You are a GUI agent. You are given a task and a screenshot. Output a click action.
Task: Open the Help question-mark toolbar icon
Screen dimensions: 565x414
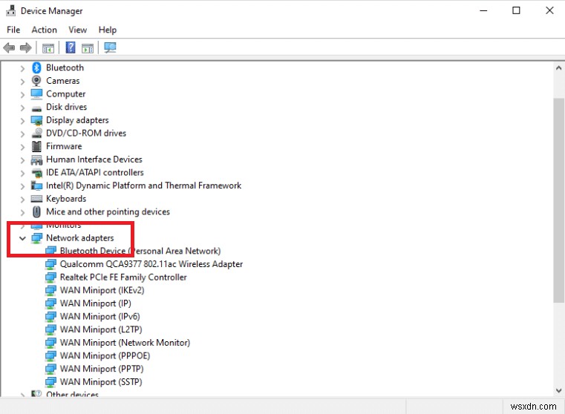[x=71, y=47]
